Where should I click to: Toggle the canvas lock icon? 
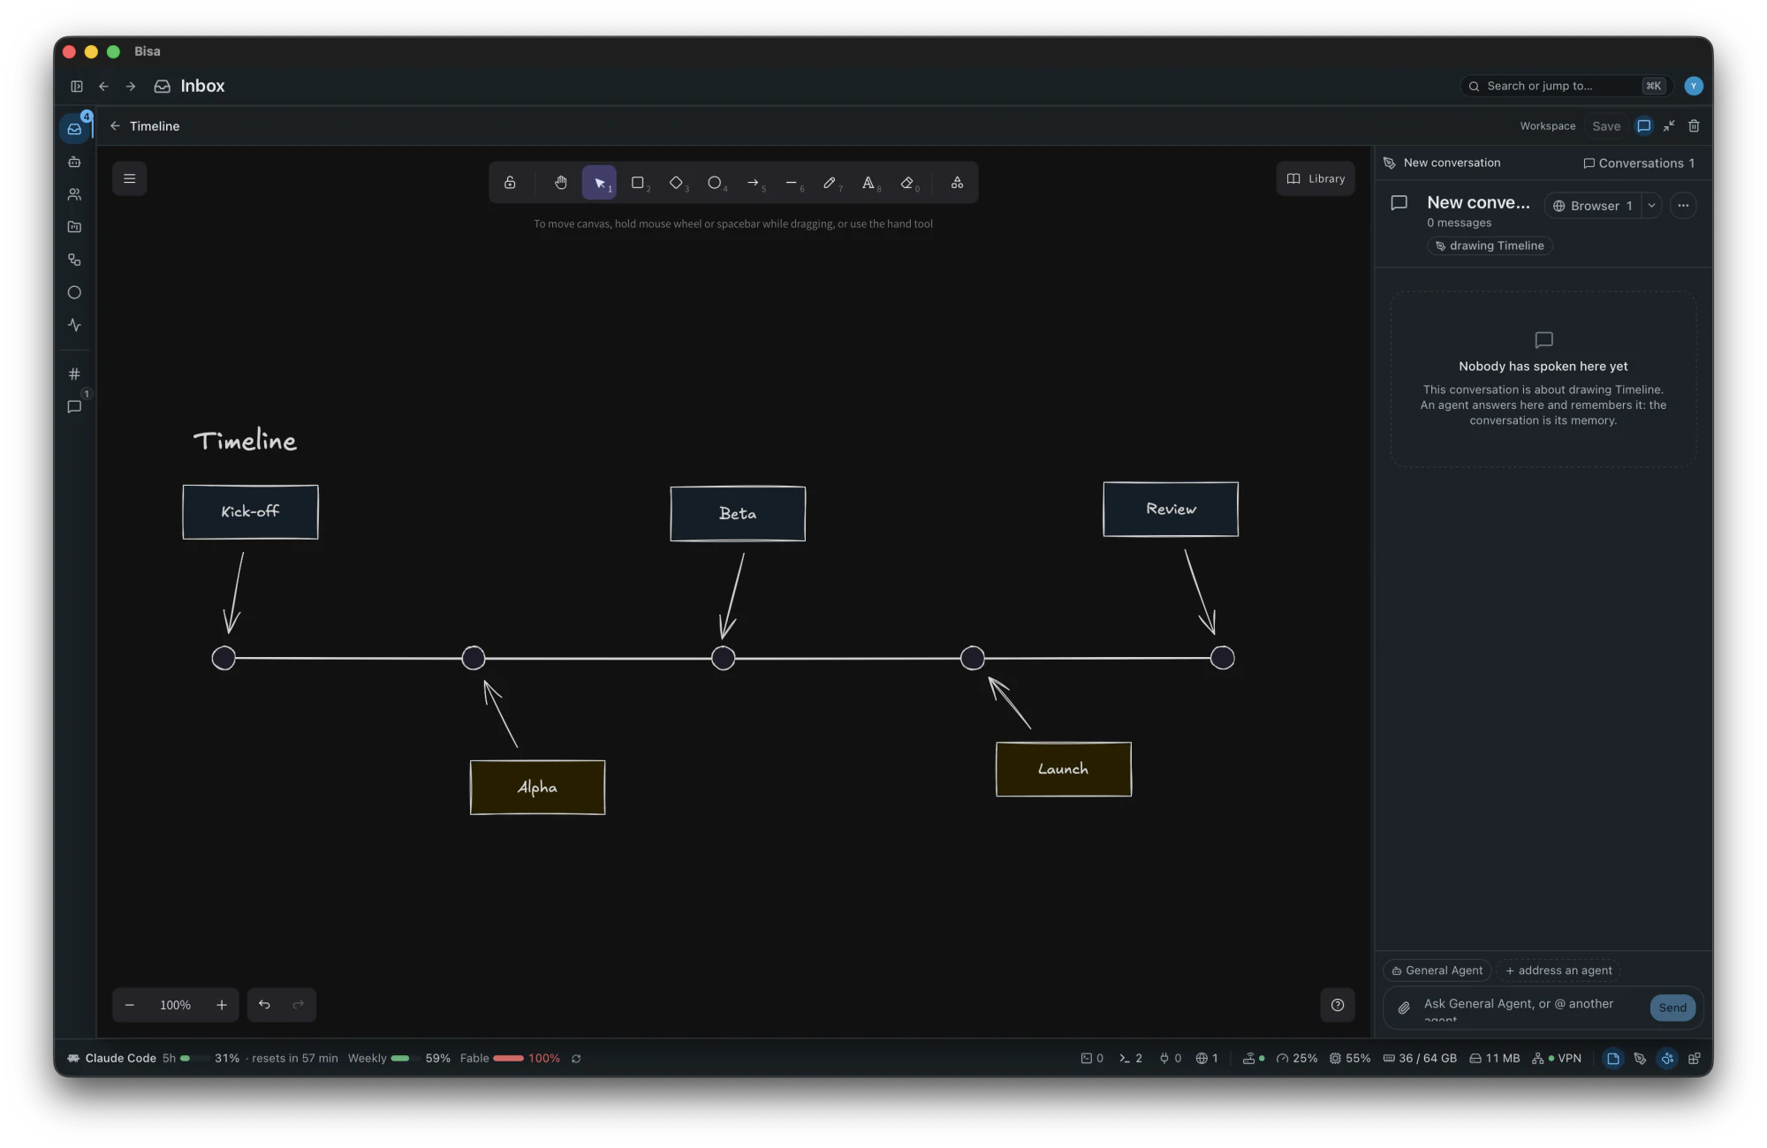510,183
